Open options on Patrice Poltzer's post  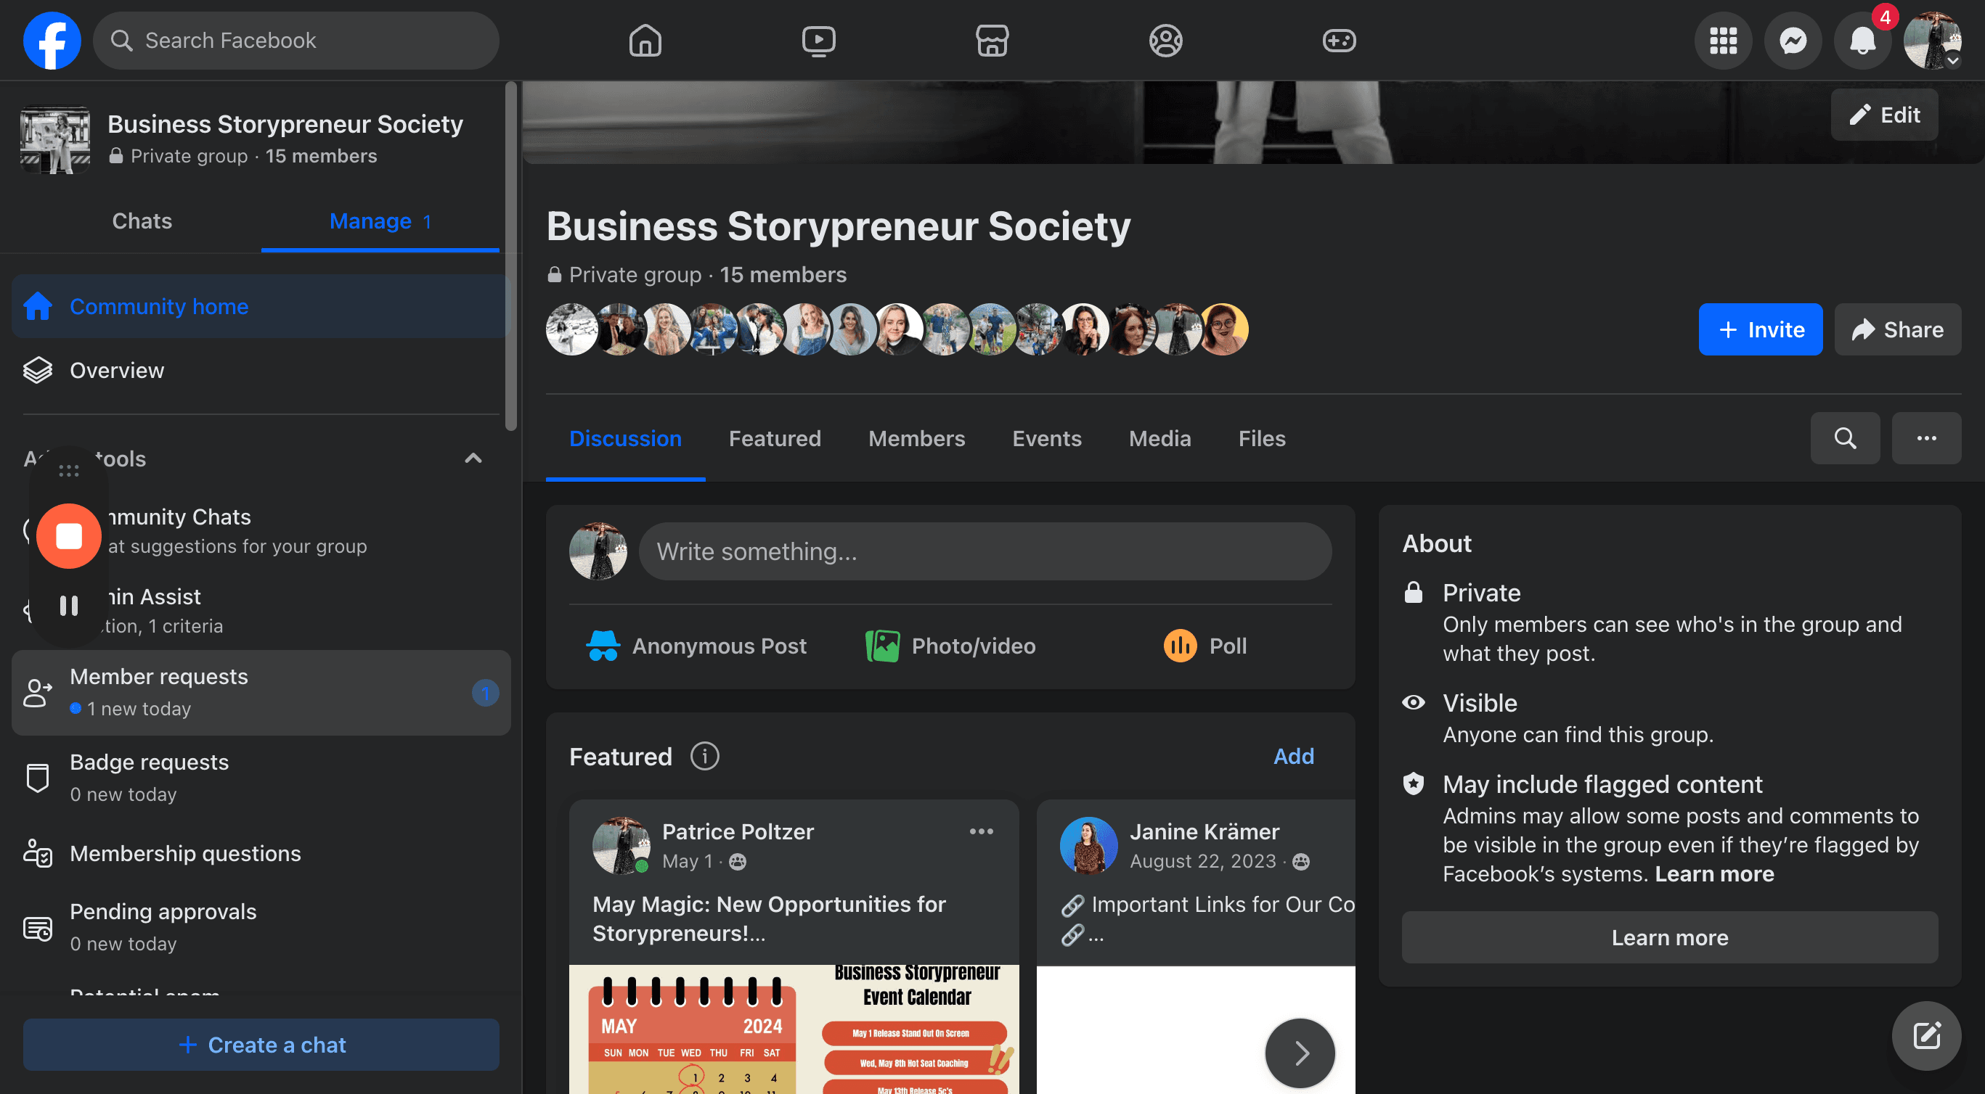coord(981,831)
